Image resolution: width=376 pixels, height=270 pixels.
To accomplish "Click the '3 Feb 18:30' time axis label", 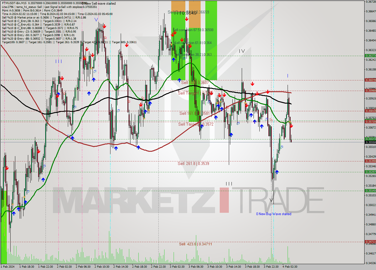I will [x=252, y=267].
